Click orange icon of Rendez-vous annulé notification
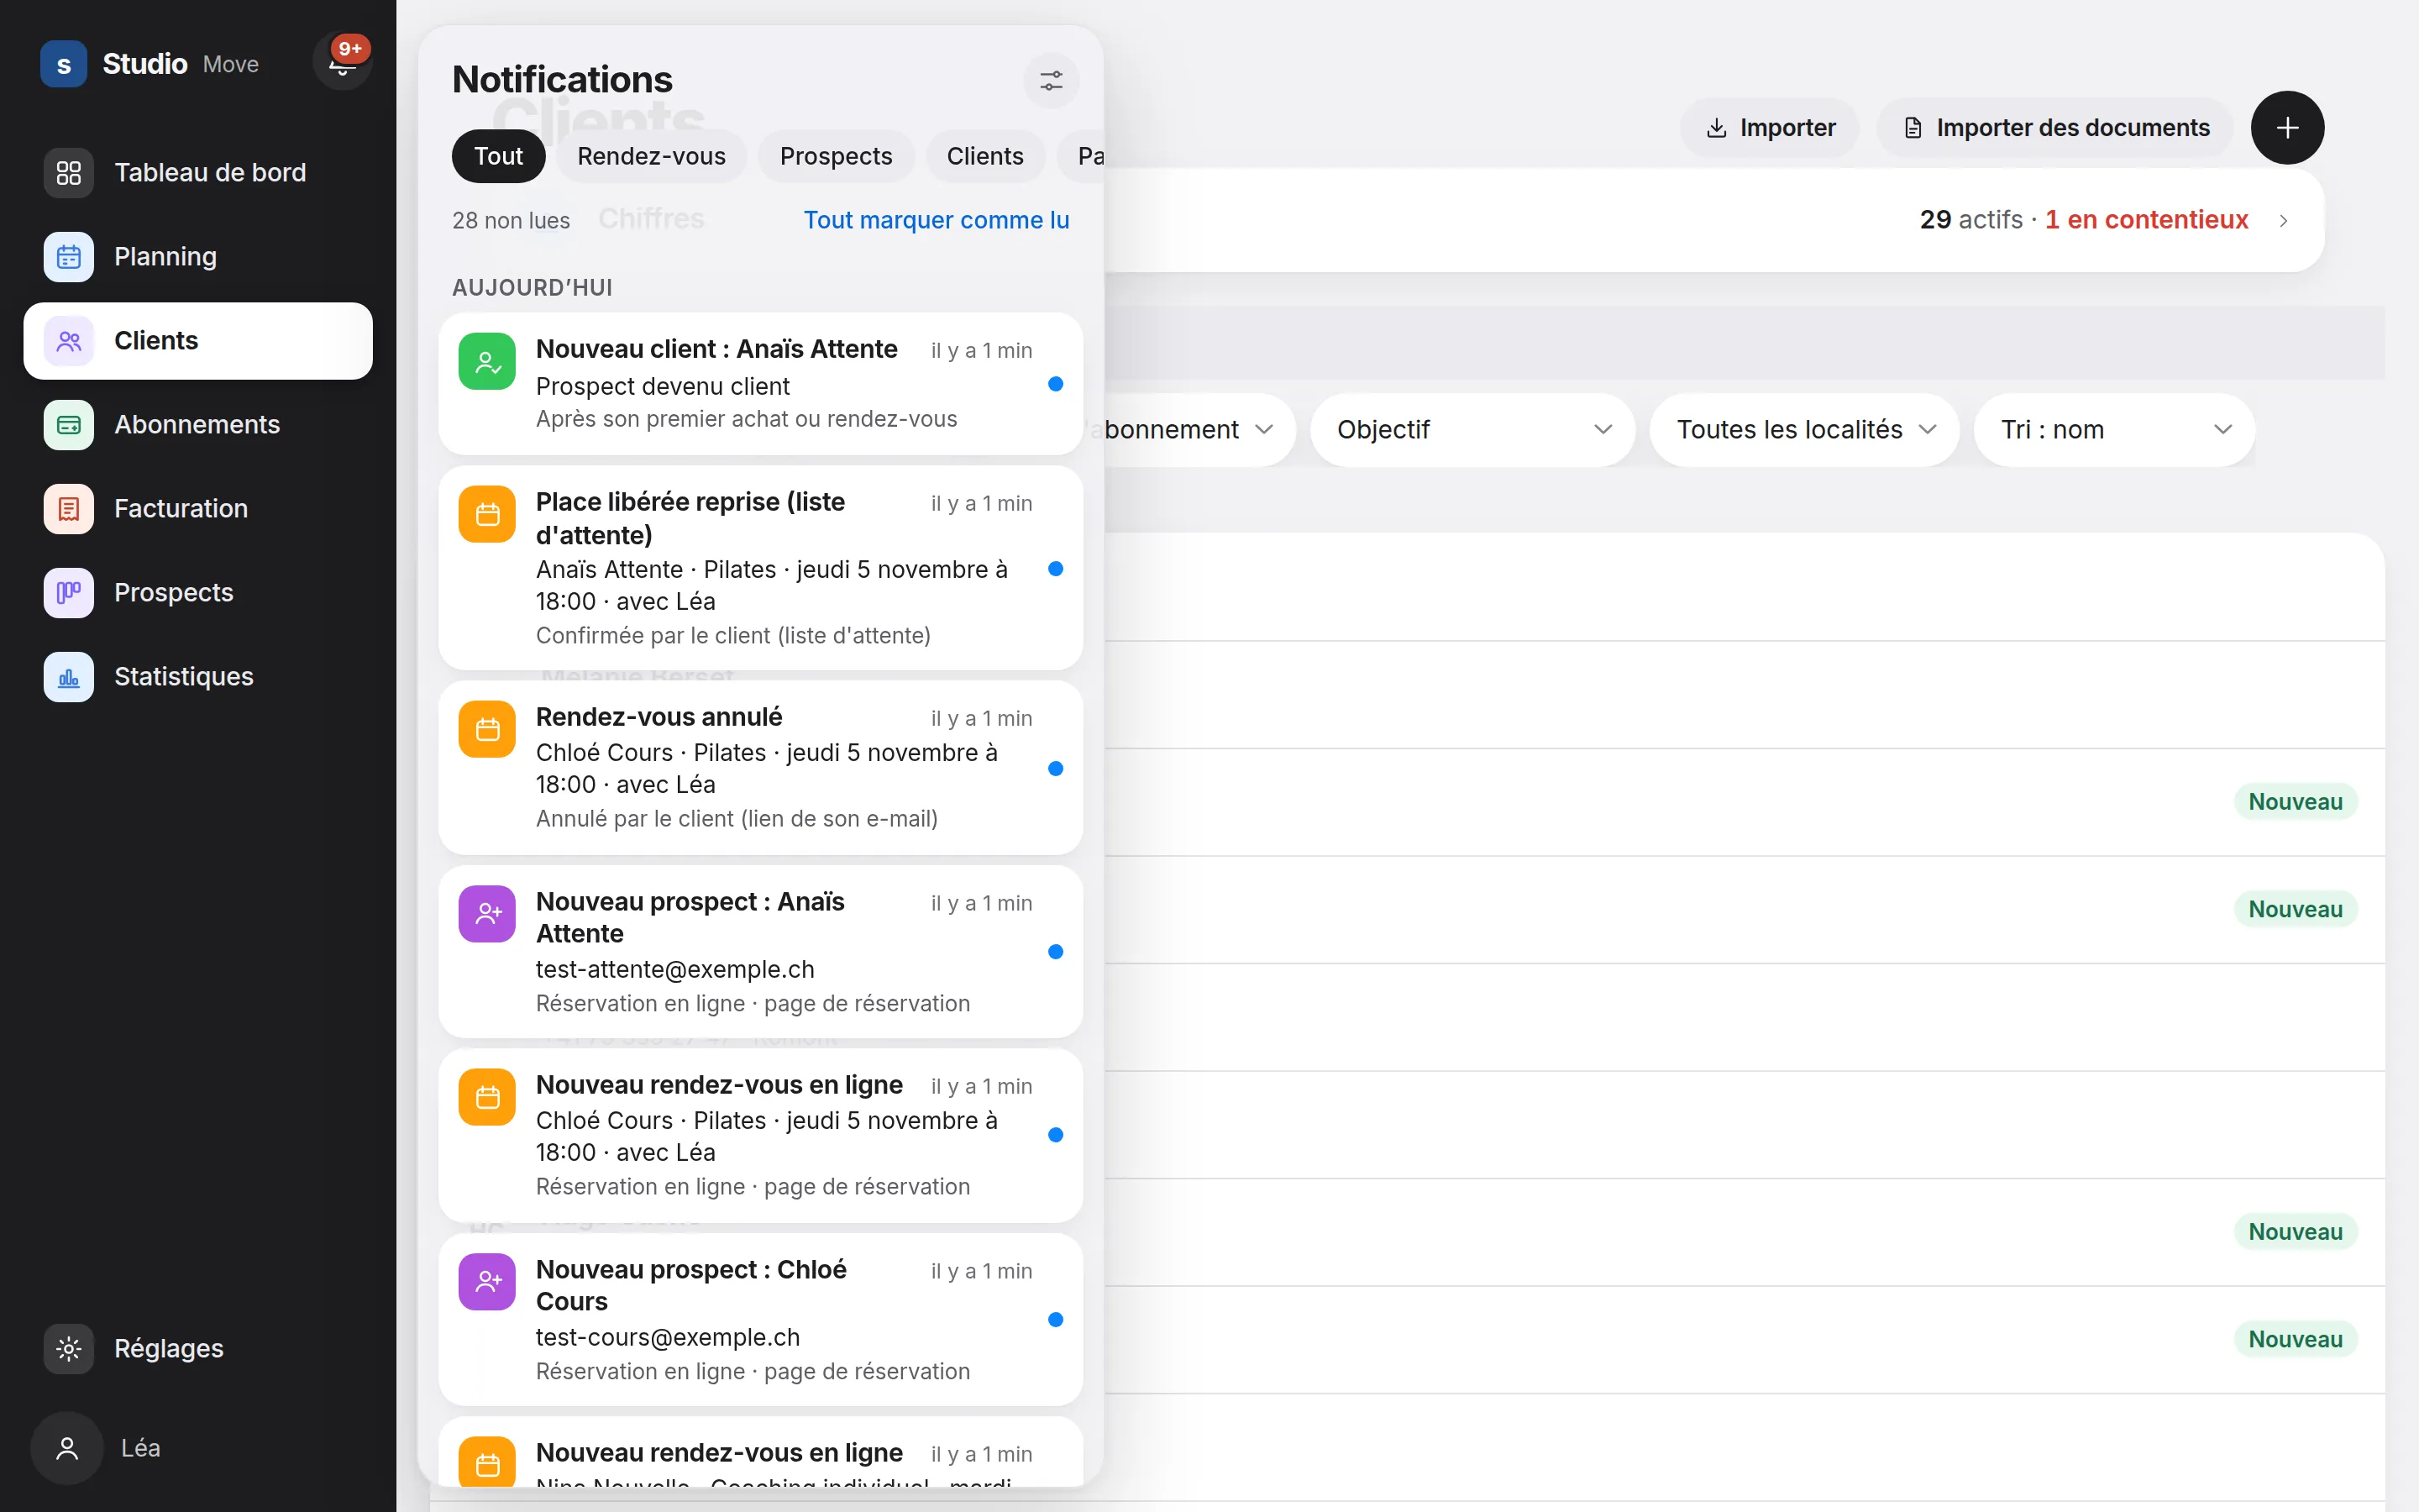Image resolution: width=2419 pixels, height=1512 pixels. click(x=487, y=729)
